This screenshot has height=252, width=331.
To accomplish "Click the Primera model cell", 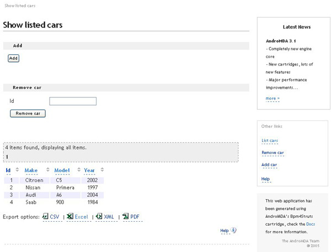I will [65, 188].
